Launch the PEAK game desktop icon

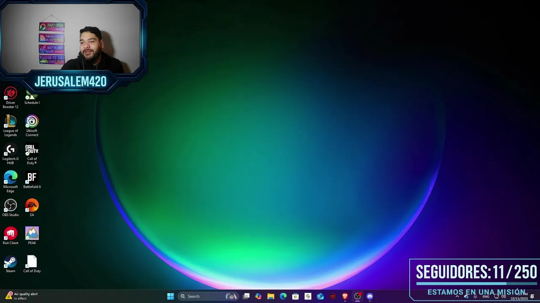(x=32, y=236)
